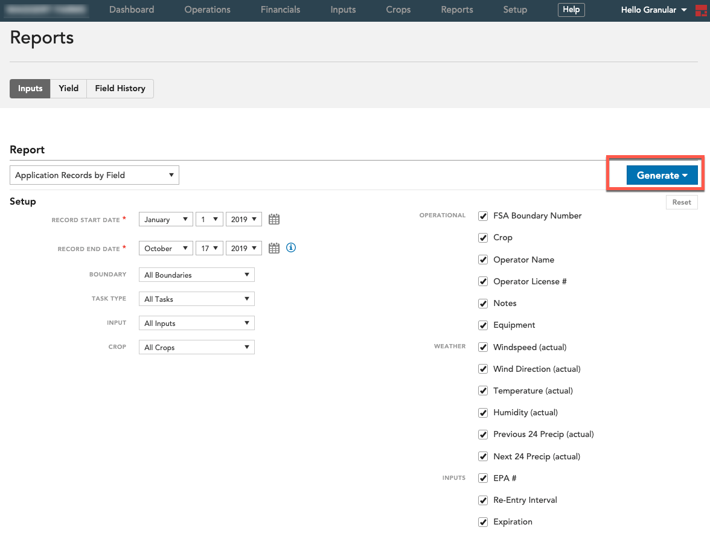
Task: Uncheck FSA Boundary Number checkbox
Action: coord(483,216)
